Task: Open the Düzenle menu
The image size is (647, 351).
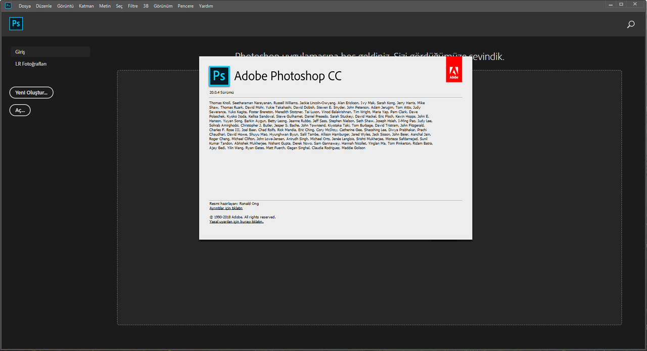Action: [x=43, y=6]
